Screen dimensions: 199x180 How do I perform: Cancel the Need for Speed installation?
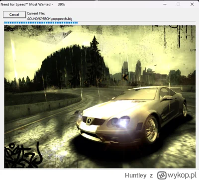point(14,14)
